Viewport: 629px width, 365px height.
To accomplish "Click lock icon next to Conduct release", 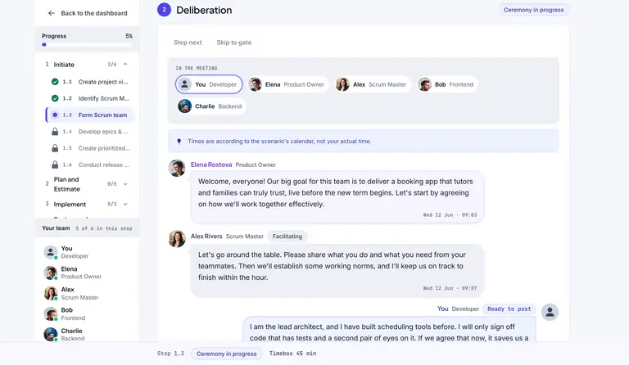I will pos(55,164).
